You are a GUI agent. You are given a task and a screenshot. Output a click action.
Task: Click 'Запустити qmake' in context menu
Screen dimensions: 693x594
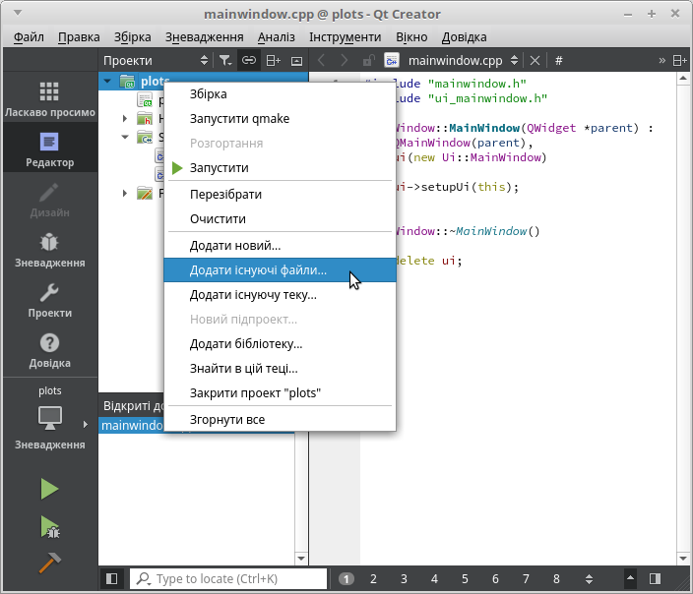coord(239,119)
